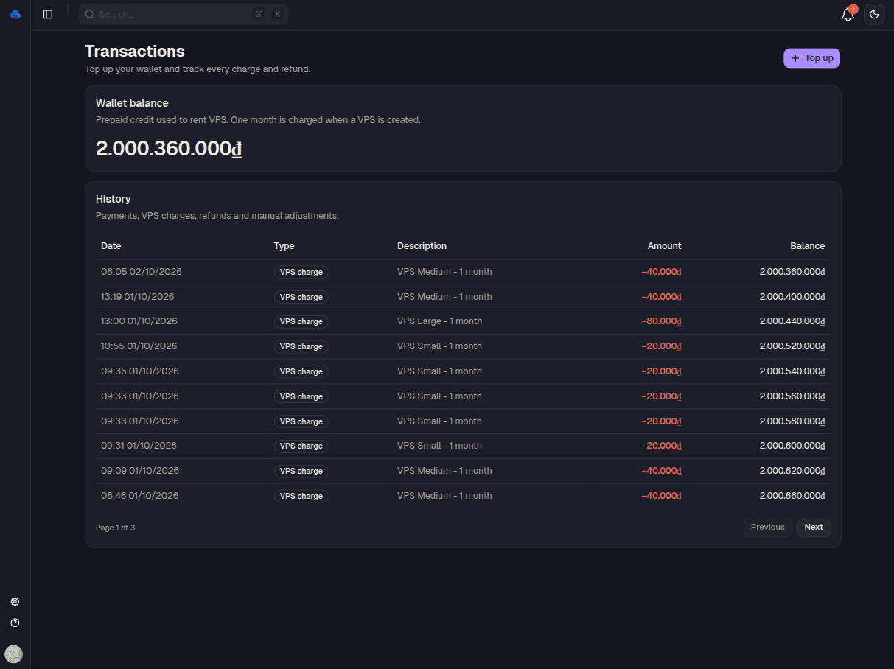The width and height of the screenshot is (894, 669).
Task: Click balance 2.000.440.000₫
Action: tap(792, 321)
